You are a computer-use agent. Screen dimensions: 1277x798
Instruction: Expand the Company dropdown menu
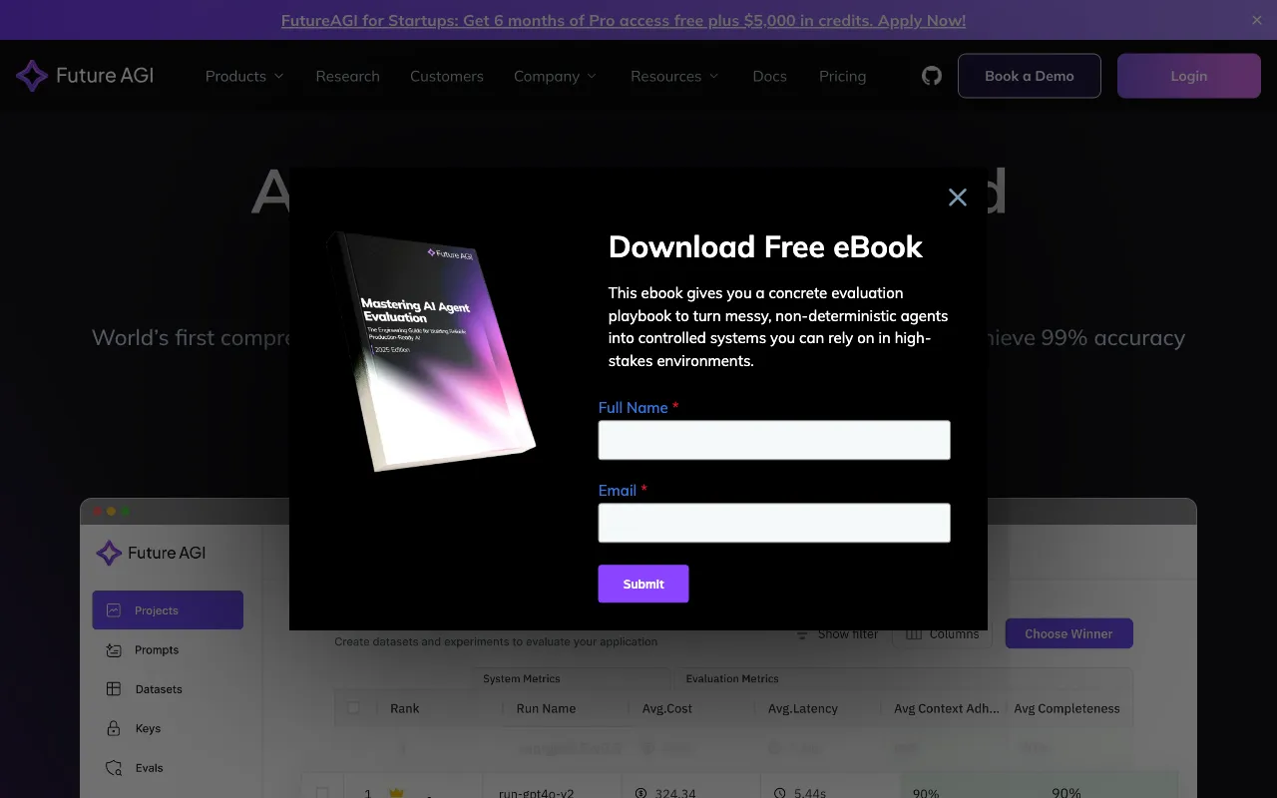coord(555,76)
